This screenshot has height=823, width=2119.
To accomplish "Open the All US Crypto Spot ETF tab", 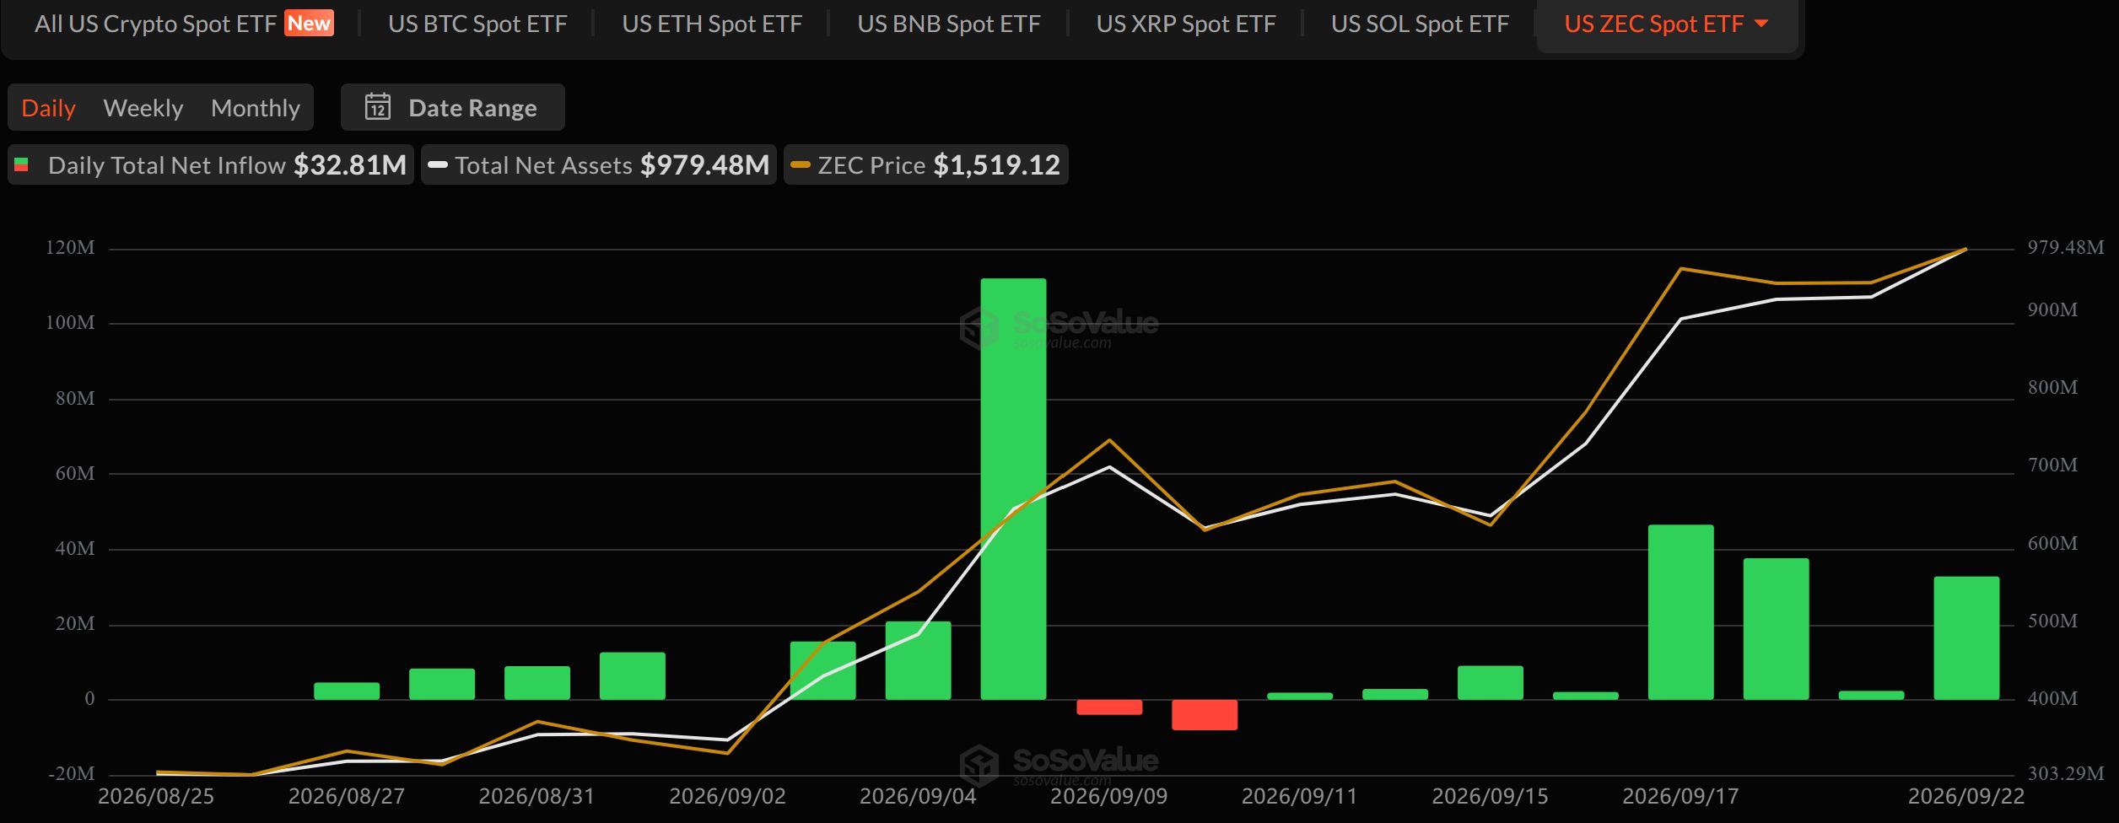I will click(184, 24).
